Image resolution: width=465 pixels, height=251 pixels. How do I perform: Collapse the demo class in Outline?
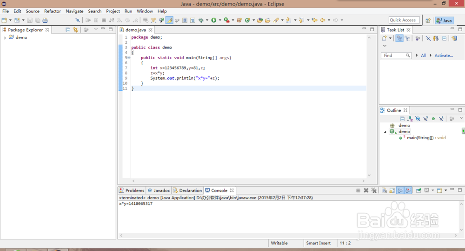pyautogui.click(x=385, y=132)
